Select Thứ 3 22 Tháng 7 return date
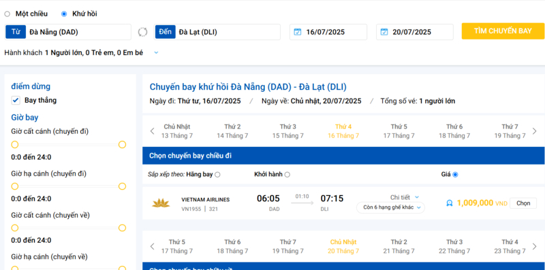This screenshot has height=270, width=545. 454,246
